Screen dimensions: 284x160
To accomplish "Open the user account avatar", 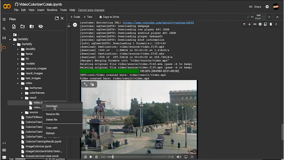I will click(x=276, y=7).
